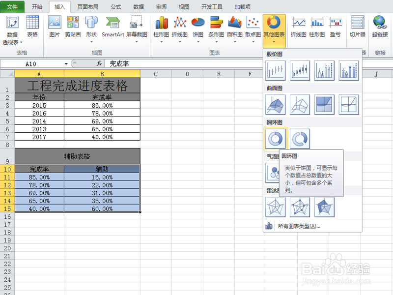Image resolution: width=393 pixels, height=295 pixels.
Task: Select cell A13 showing 69.00%
Action: pos(39,193)
